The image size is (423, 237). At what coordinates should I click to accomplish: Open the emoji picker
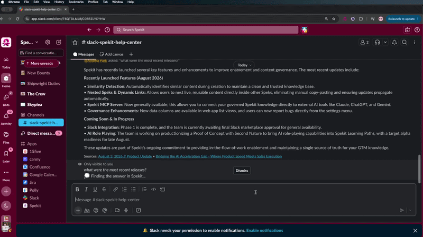click(x=96, y=210)
